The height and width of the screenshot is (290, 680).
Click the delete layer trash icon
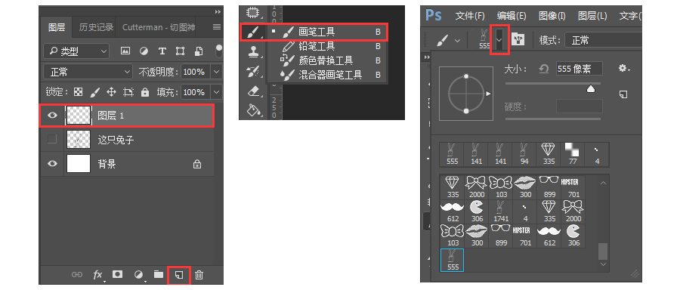[x=199, y=274]
